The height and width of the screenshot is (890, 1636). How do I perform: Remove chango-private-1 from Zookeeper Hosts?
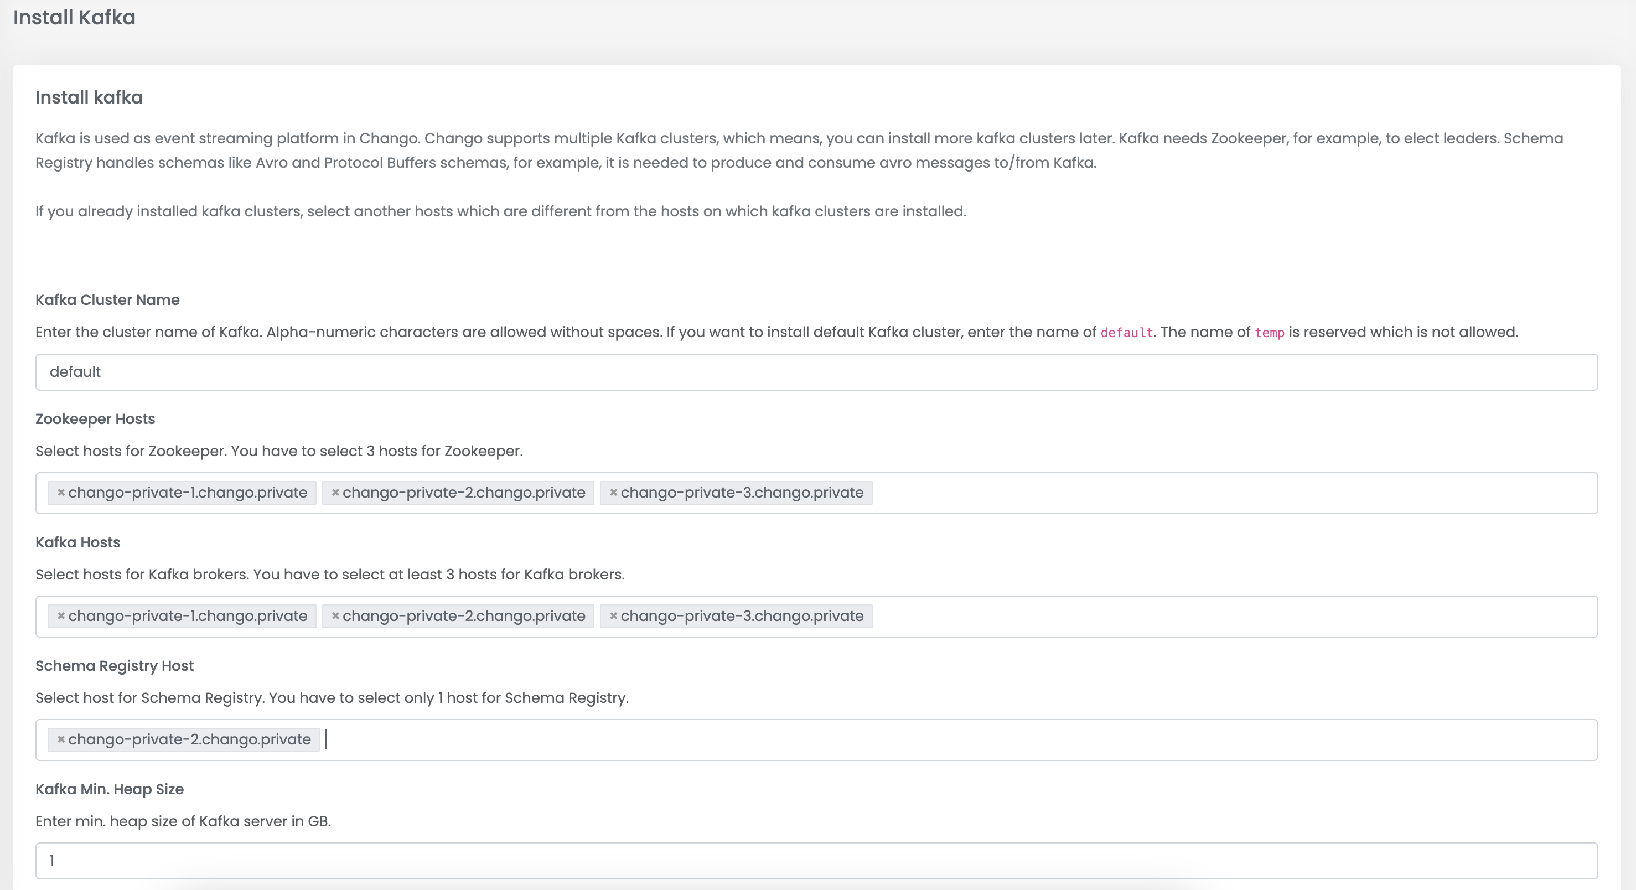pyautogui.click(x=61, y=493)
